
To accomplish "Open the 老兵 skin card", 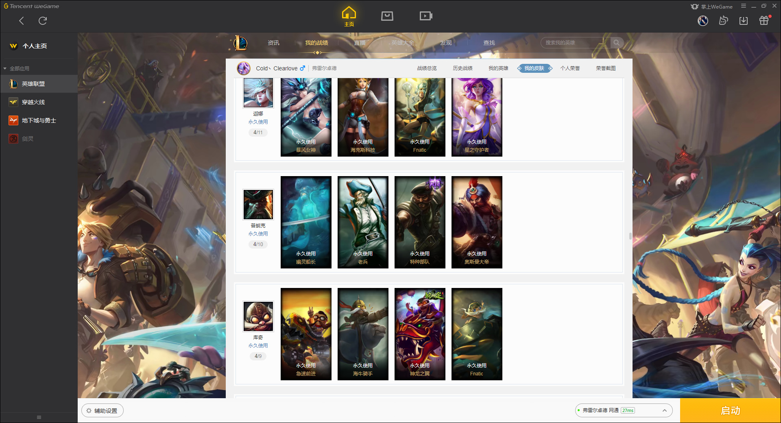I will click(x=363, y=222).
